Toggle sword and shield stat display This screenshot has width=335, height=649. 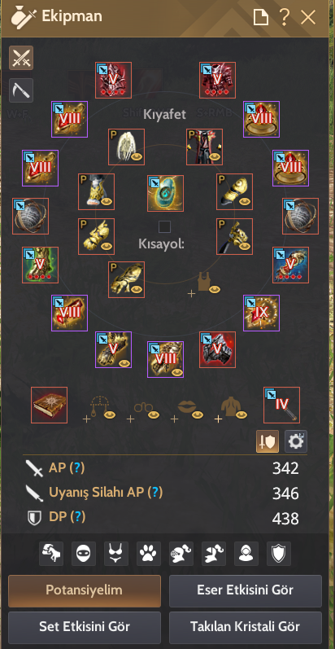click(x=268, y=441)
